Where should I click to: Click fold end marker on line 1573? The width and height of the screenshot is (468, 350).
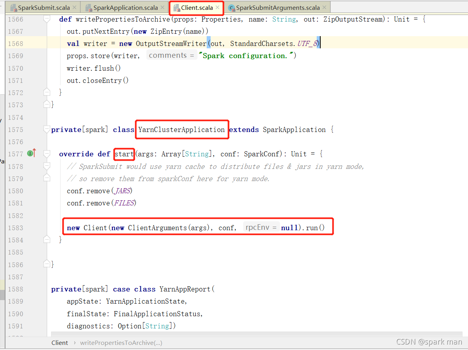pyautogui.click(x=47, y=104)
